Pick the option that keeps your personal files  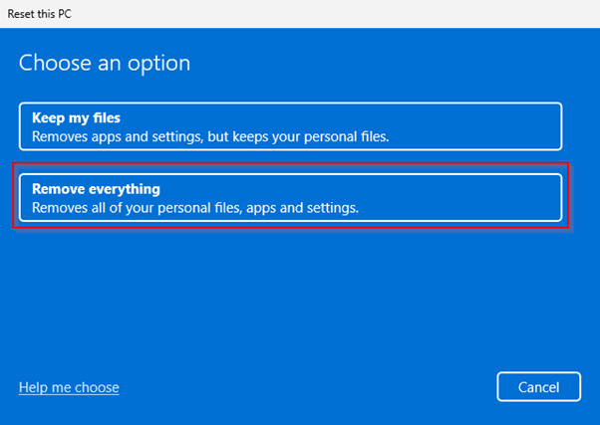click(x=290, y=125)
